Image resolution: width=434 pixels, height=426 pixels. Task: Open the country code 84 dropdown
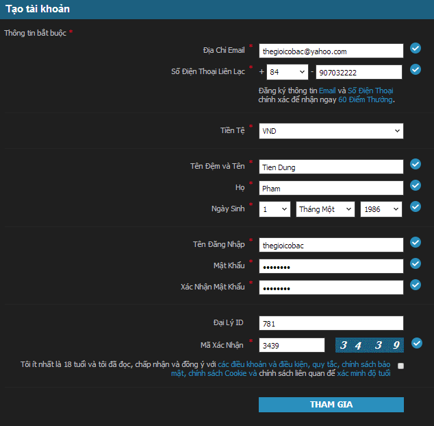tap(288, 72)
